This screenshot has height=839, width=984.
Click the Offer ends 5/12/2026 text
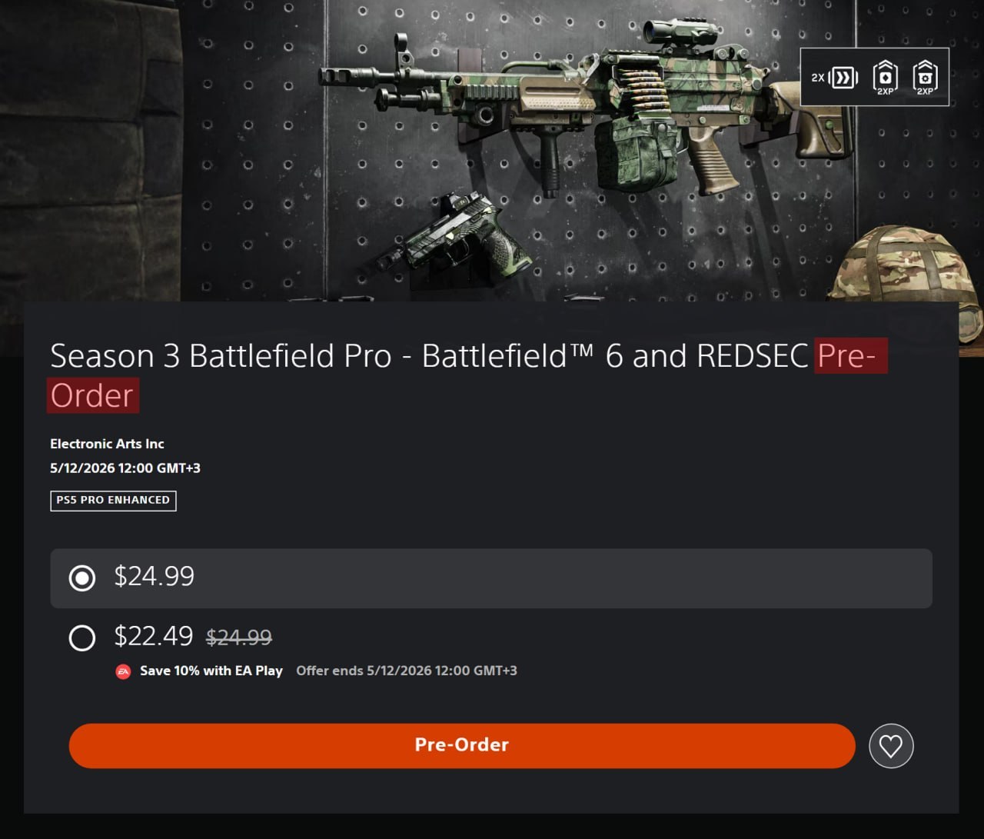coord(407,671)
